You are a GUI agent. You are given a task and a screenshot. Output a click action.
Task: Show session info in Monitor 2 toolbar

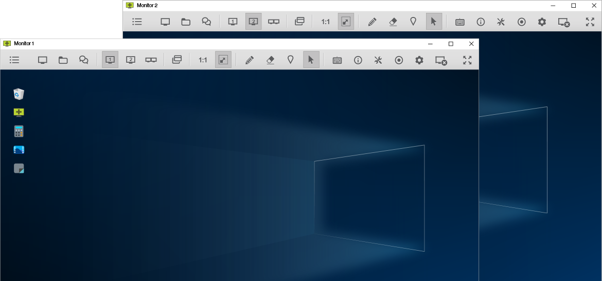pyautogui.click(x=481, y=22)
